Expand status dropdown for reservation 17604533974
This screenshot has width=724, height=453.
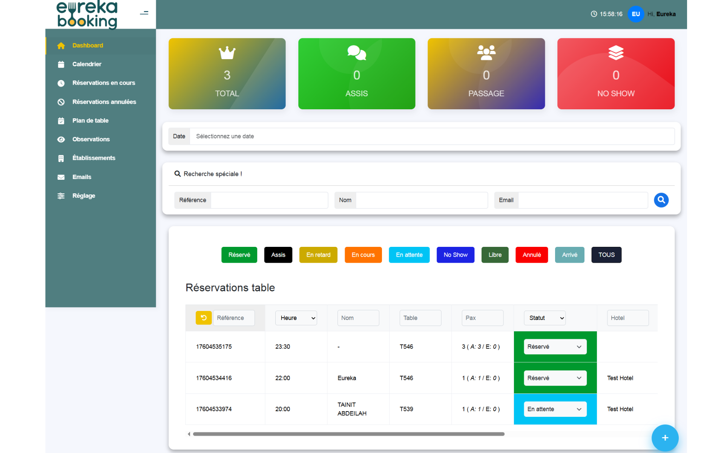[555, 409]
